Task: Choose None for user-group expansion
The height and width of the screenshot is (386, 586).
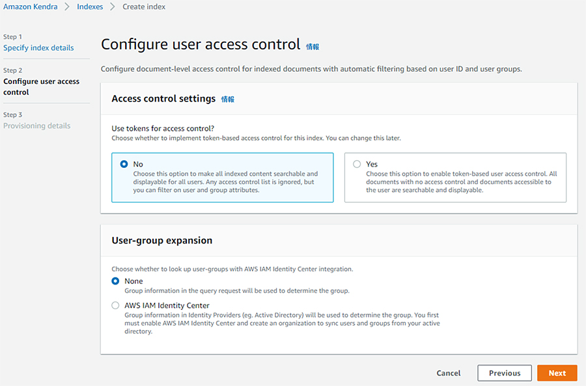Action: pos(115,281)
